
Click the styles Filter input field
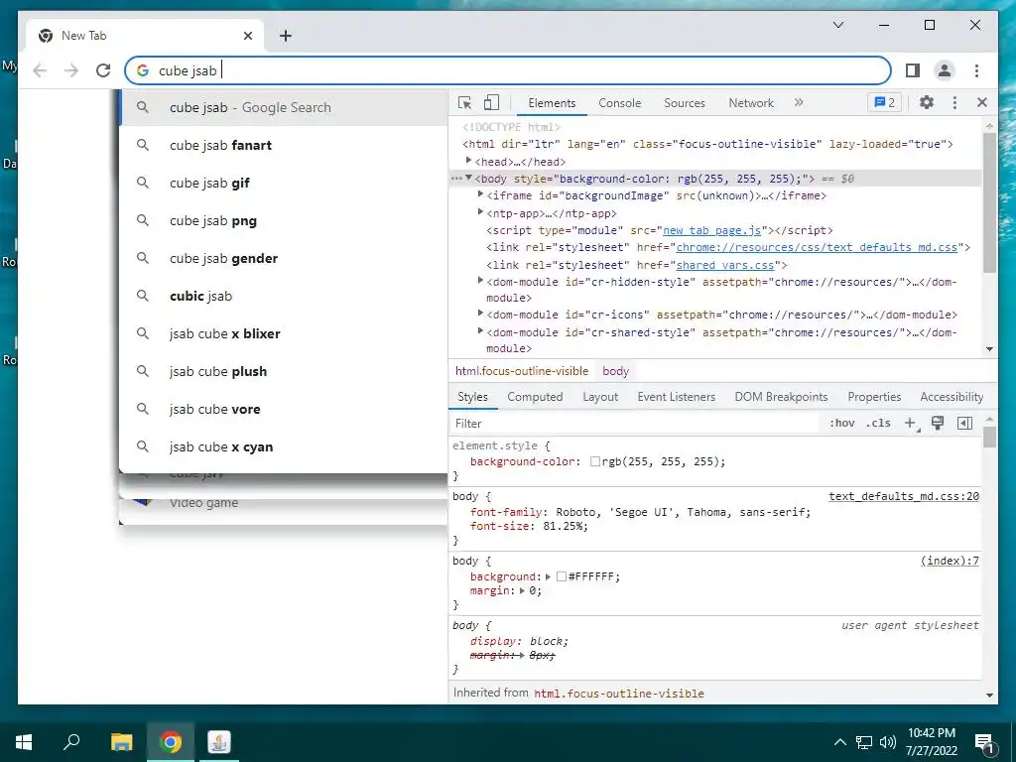point(635,423)
